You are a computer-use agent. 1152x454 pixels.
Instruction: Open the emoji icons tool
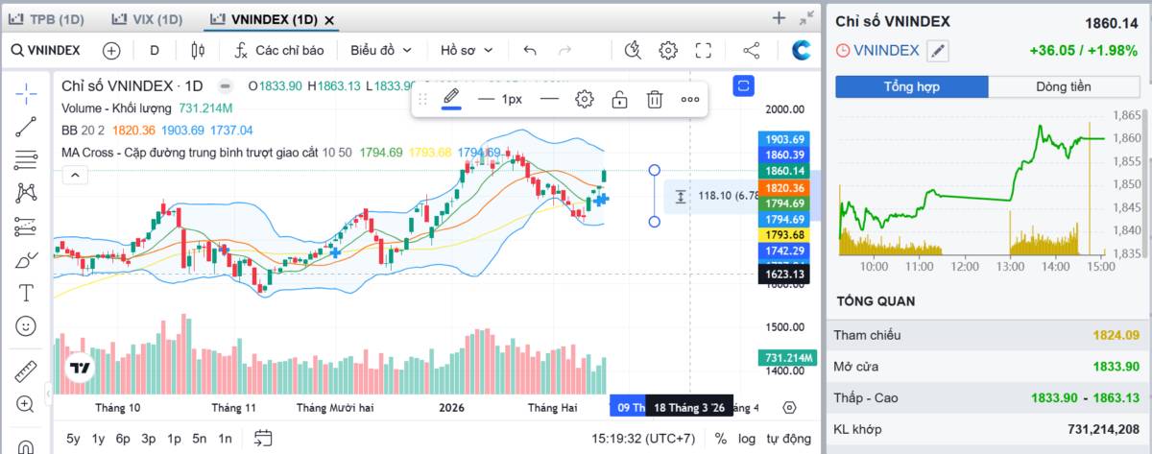[x=26, y=326]
